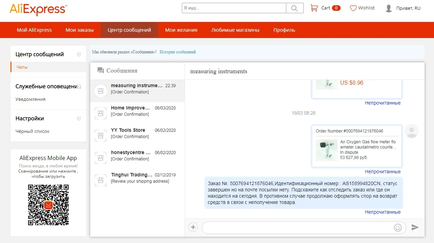Screen dimensions: 434x243
Task: Click the chat message input field
Action: click(x=298, y=227)
